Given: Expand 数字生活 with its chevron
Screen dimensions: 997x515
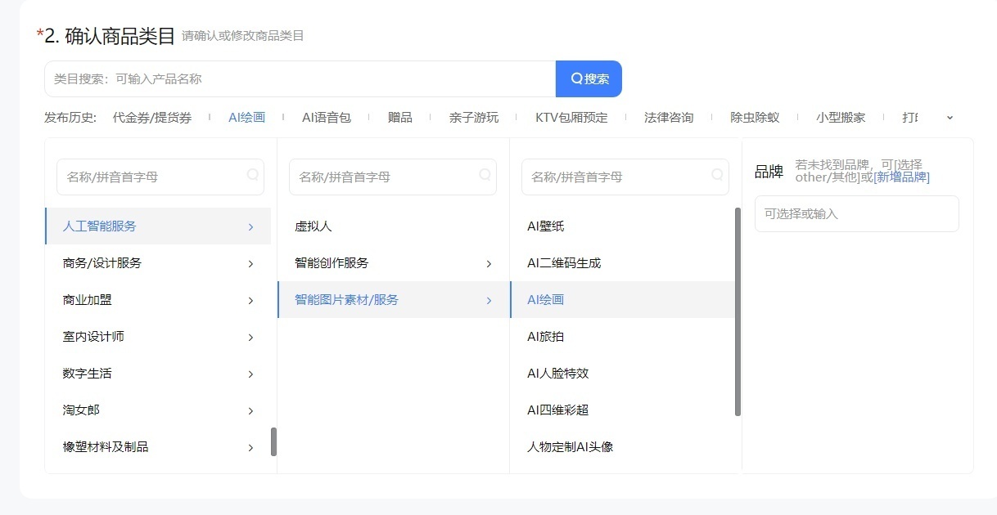Looking at the screenshot, I should pos(250,373).
